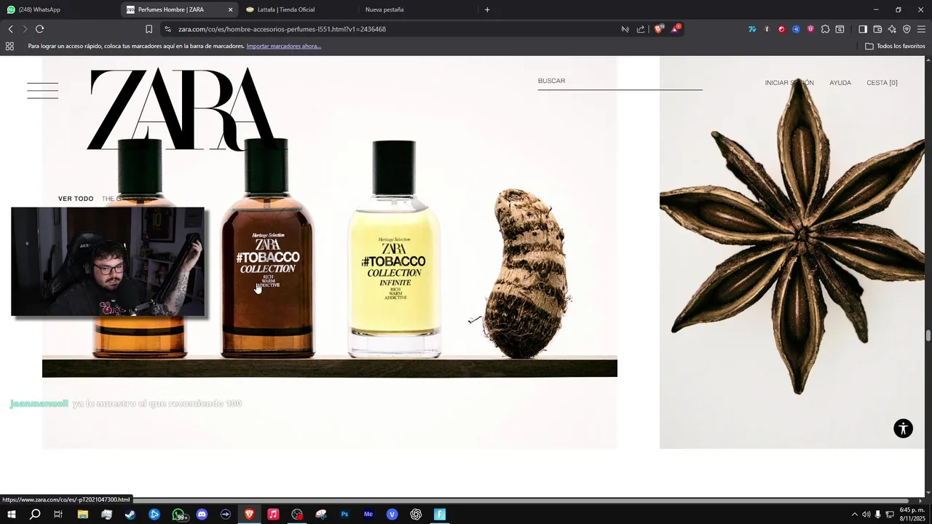Open Windows Start menu

click(x=11, y=515)
